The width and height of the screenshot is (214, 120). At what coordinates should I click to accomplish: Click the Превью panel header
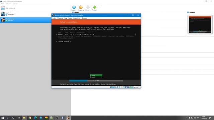[192, 12]
